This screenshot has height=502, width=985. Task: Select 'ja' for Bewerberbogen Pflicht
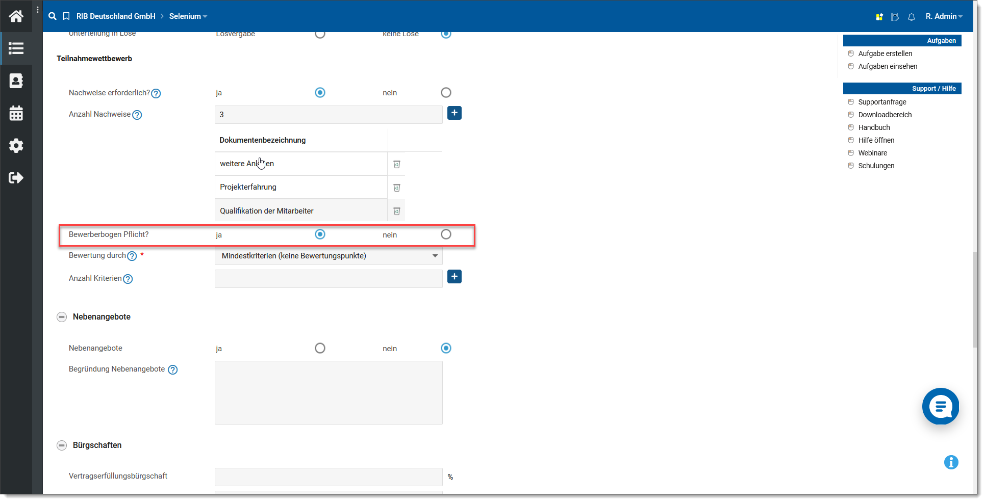pos(320,234)
